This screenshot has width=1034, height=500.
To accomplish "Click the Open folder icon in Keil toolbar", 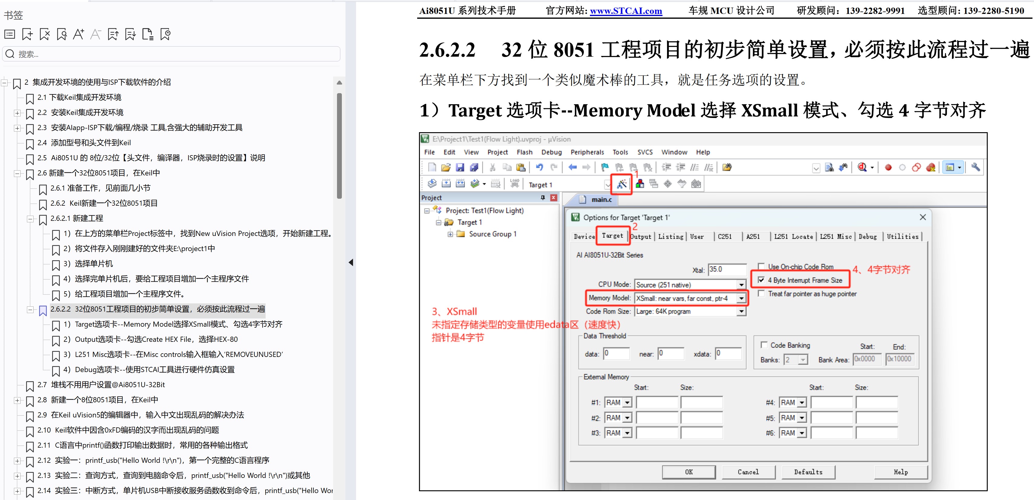I will 446,167.
